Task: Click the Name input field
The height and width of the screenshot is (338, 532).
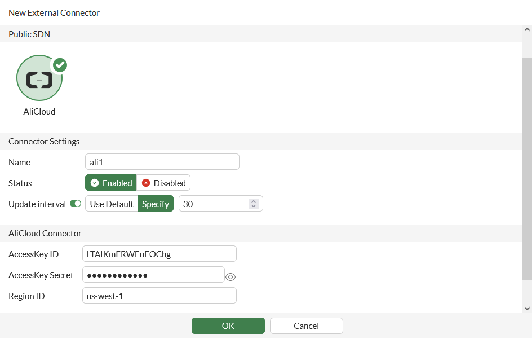Action: click(162, 162)
